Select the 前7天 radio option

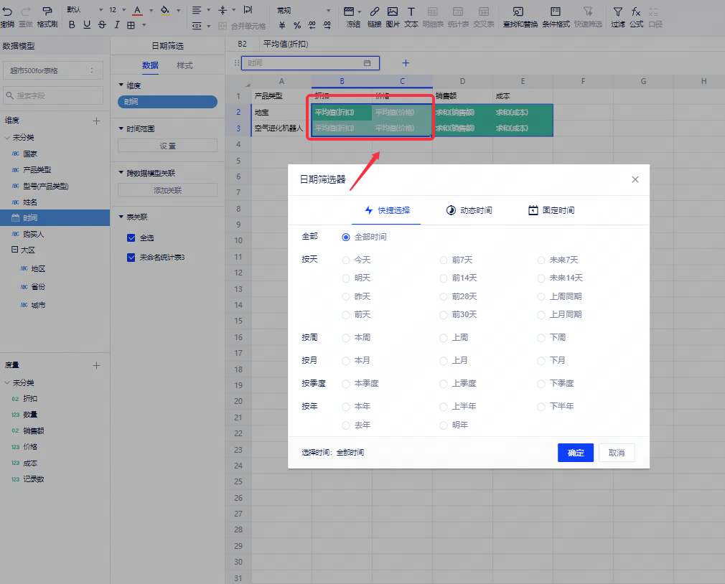click(x=444, y=260)
